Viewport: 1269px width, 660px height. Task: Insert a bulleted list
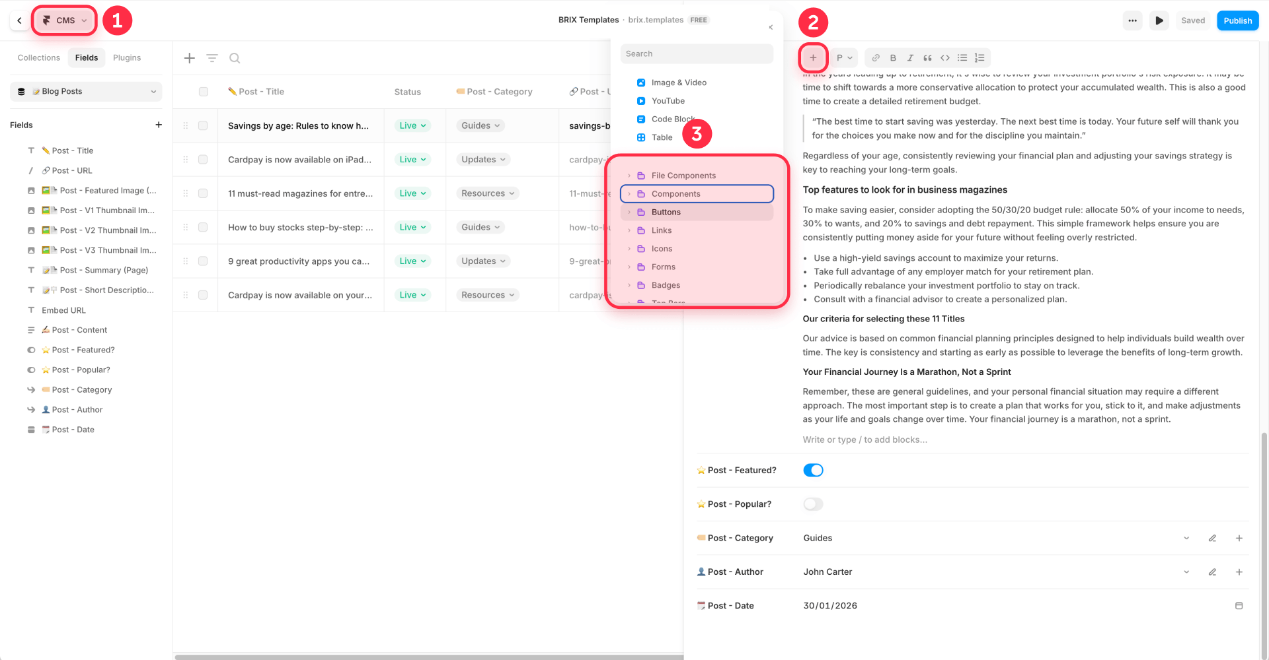[x=962, y=58]
